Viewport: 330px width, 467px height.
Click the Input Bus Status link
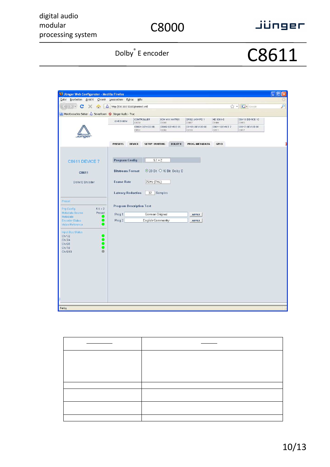click(72, 232)
